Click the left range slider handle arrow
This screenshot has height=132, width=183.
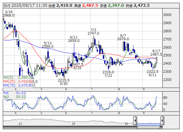coord(135,120)
